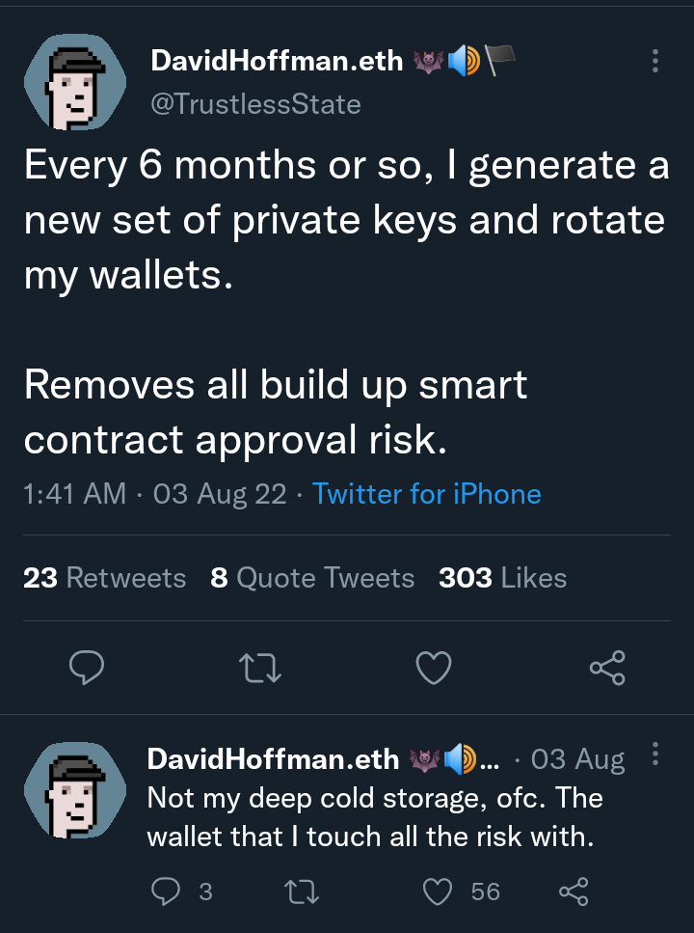Retweet the main tweet
This screenshot has height=933, width=694.
click(x=260, y=668)
